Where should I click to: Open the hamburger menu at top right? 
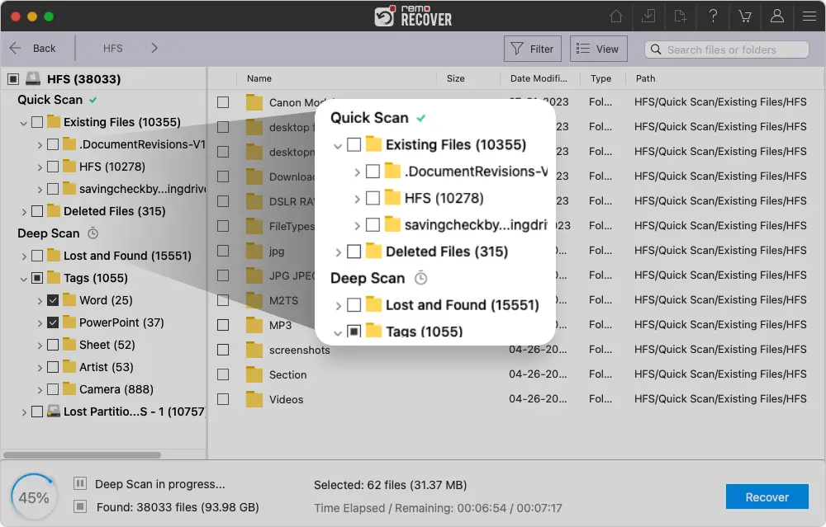click(x=809, y=16)
